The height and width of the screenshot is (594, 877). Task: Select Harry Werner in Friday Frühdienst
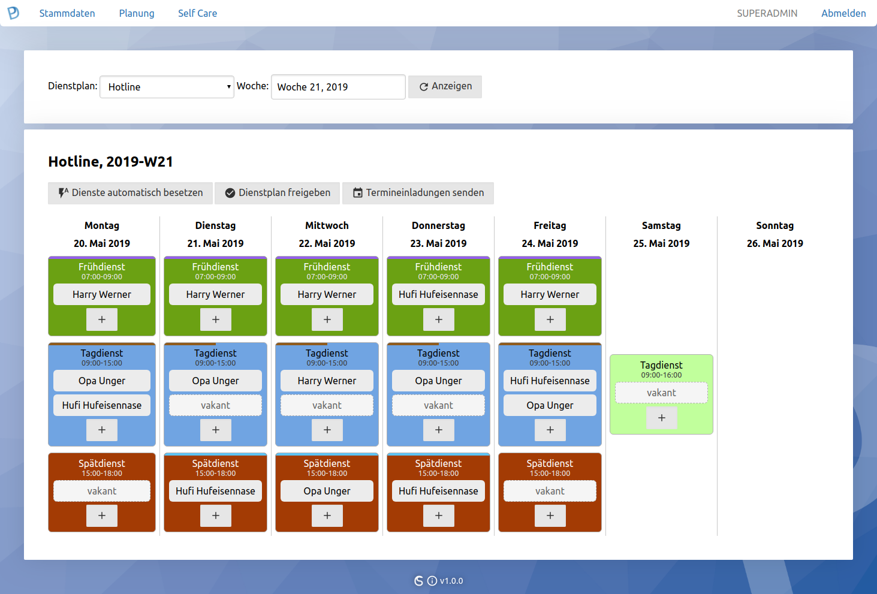550,294
